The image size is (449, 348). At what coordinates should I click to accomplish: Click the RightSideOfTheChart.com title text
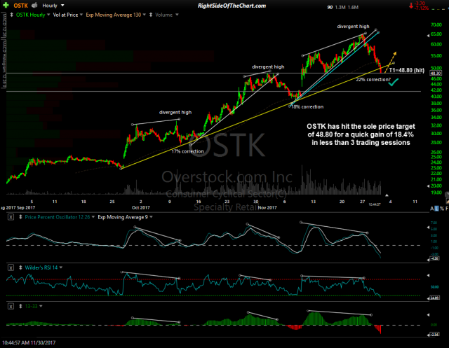pos(232,6)
